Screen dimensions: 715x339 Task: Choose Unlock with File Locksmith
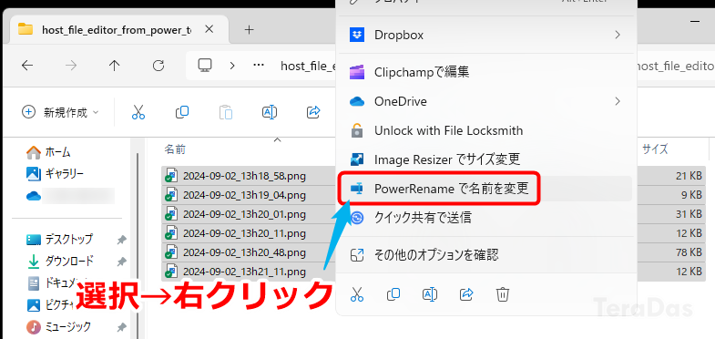pos(485,130)
